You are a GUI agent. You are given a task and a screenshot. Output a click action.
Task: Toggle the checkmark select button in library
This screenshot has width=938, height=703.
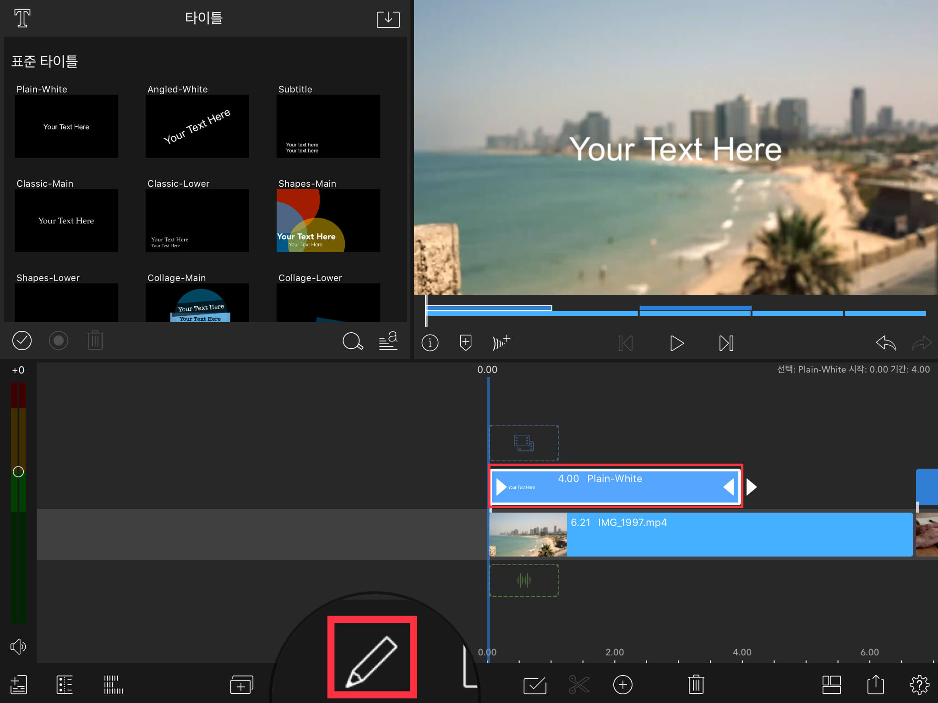pyautogui.click(x=22, y=341)
